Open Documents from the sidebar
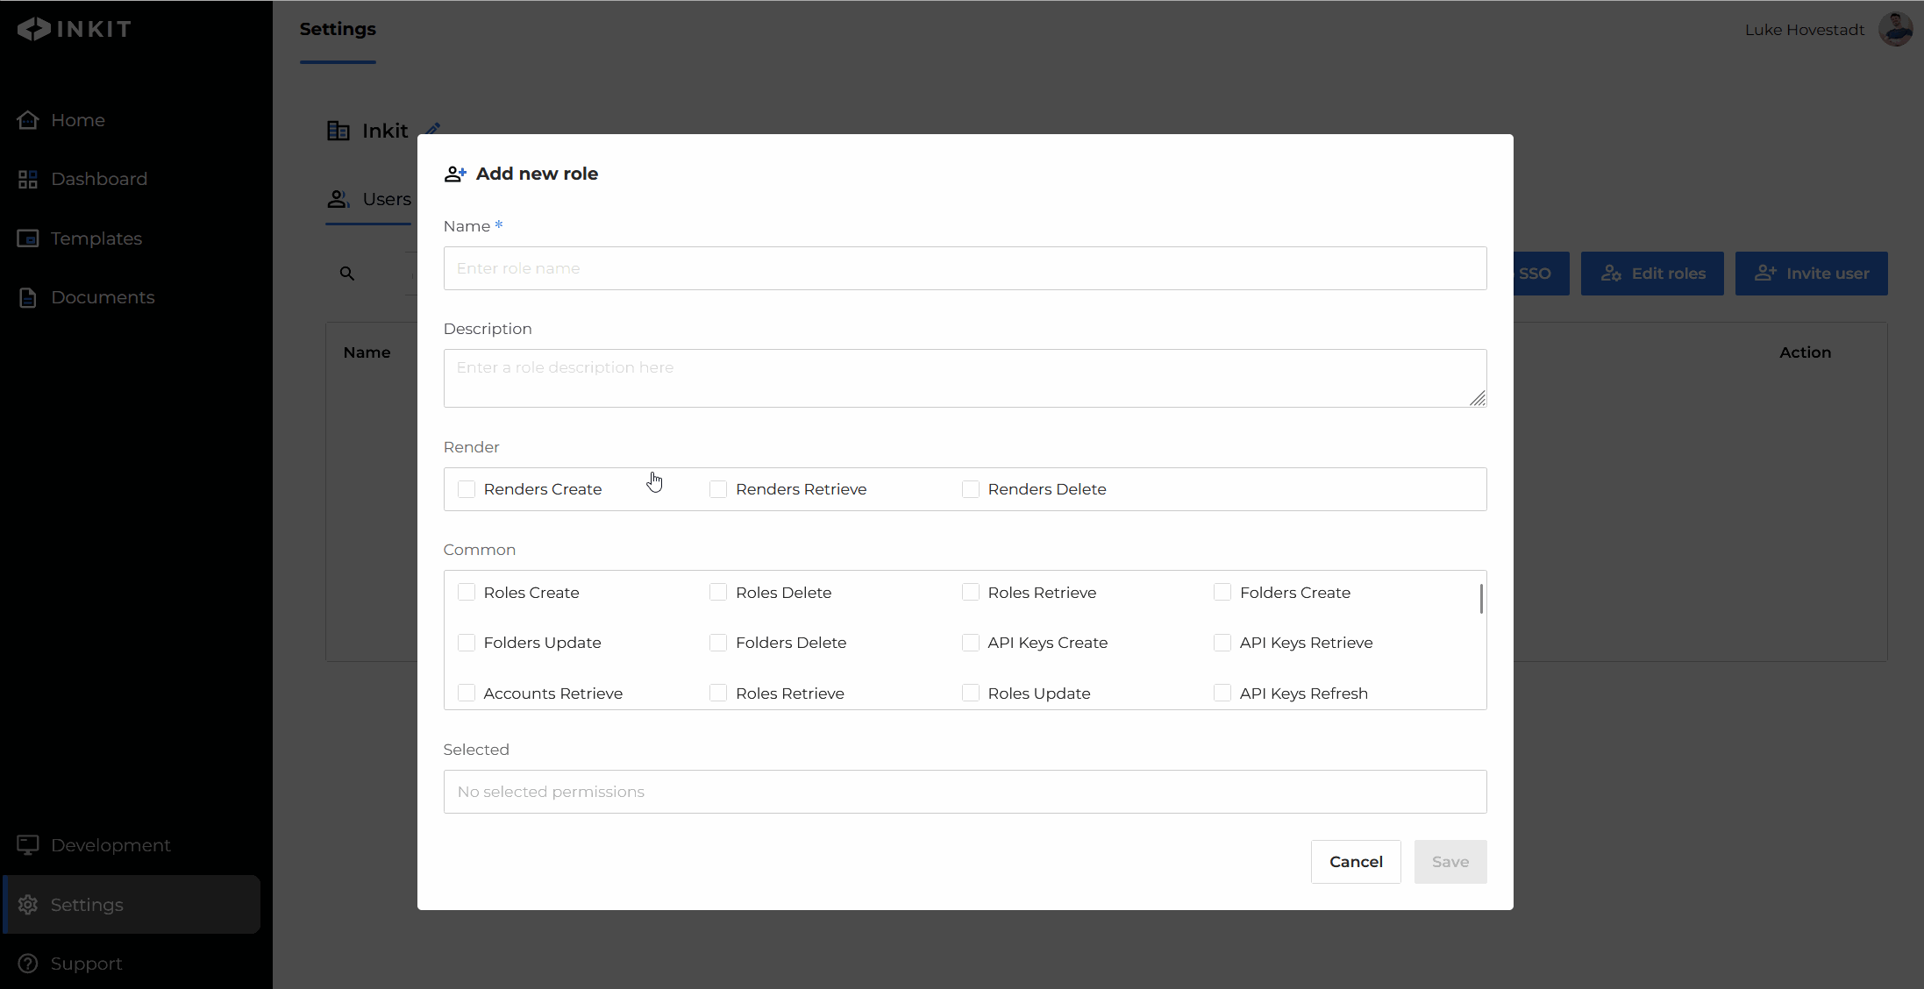Viewport: 1924px width, 989px height. point(102,297)
